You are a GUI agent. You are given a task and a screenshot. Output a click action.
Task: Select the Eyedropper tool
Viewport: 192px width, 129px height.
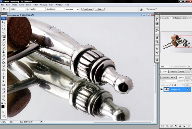coord(4,93)
